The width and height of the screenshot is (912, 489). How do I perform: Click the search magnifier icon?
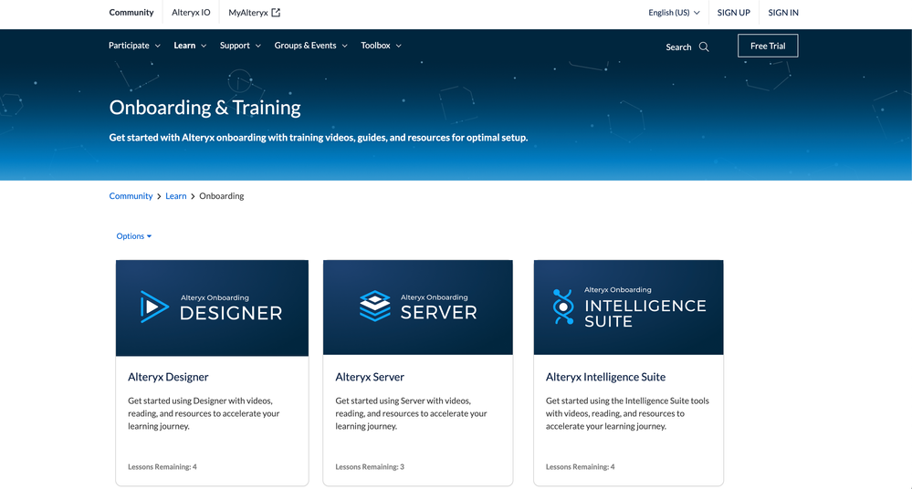coord(704,47)
